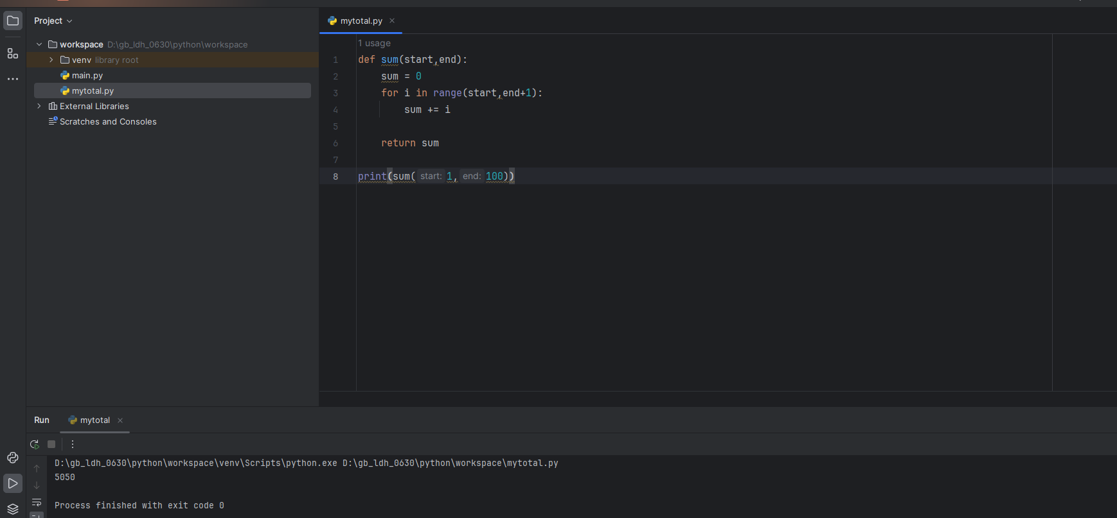Click the Run panel title label
1117x518 pixels.
42,420
